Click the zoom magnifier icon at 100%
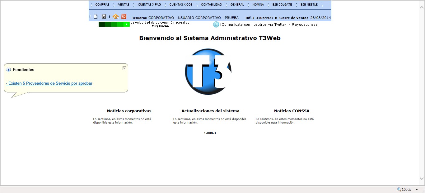The width and height of the screenshot is (425, 193). tap(399, 189)
